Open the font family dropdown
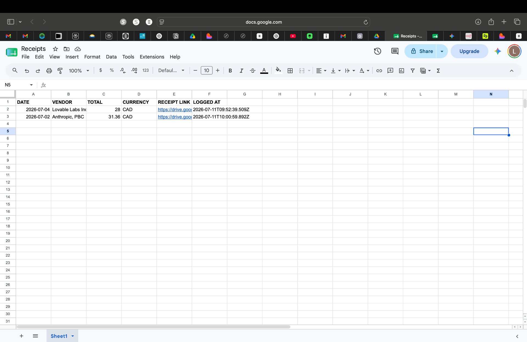Image resolution: width=527 pixels, height=342 pixels. [171, 70]
